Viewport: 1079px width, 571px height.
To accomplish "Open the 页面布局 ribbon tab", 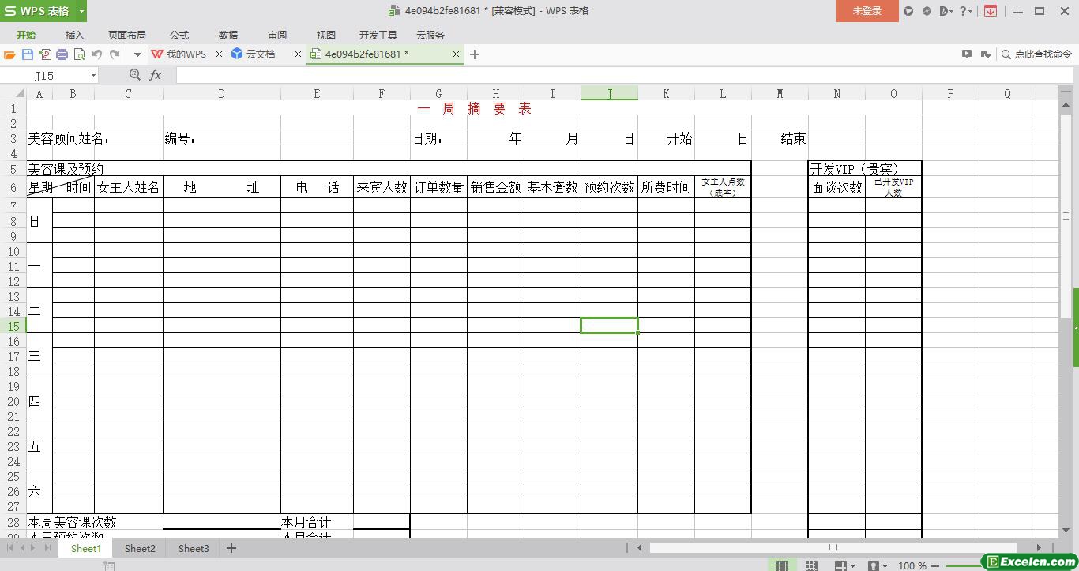I will [127, 36].
